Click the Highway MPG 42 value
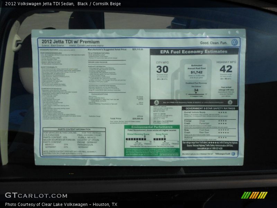 (226, 69)
